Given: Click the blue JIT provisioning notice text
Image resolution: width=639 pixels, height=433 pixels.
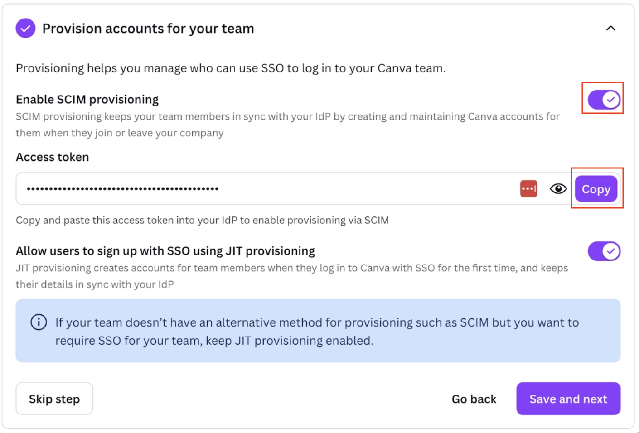Looking at the screenshot, I should pos(317,332).
